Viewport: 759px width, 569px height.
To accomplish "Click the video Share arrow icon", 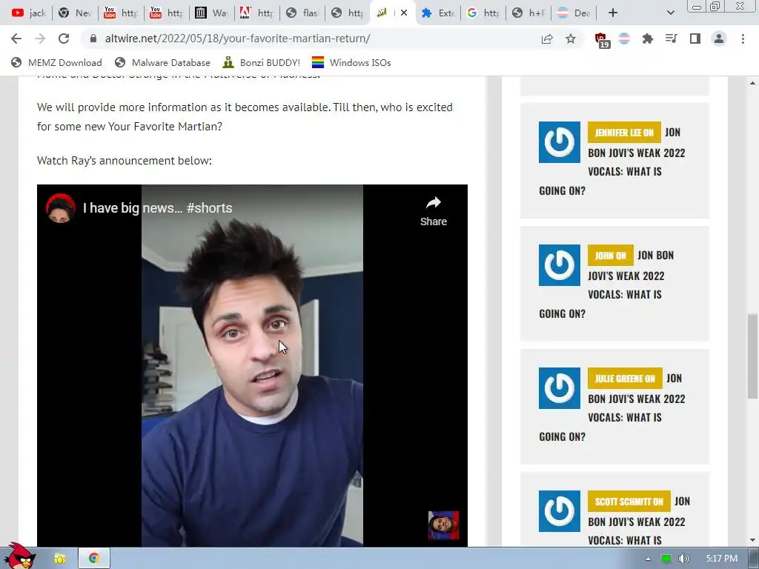I will click(x=433, y=202).
